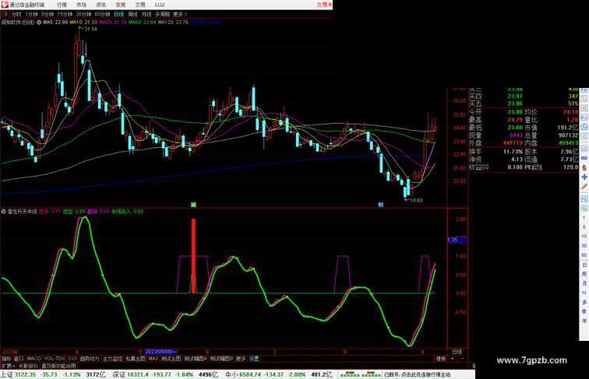Select the 趋势动力 indicator tab
Screen dimensions: 589x379
[90, 359]
